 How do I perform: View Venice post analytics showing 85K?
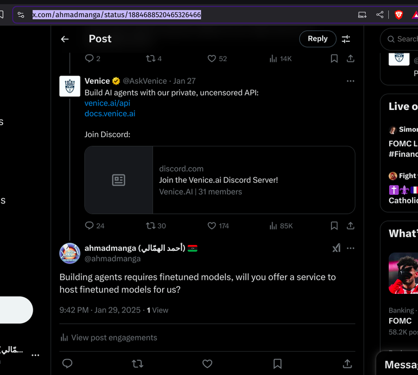tap(281, 226)
